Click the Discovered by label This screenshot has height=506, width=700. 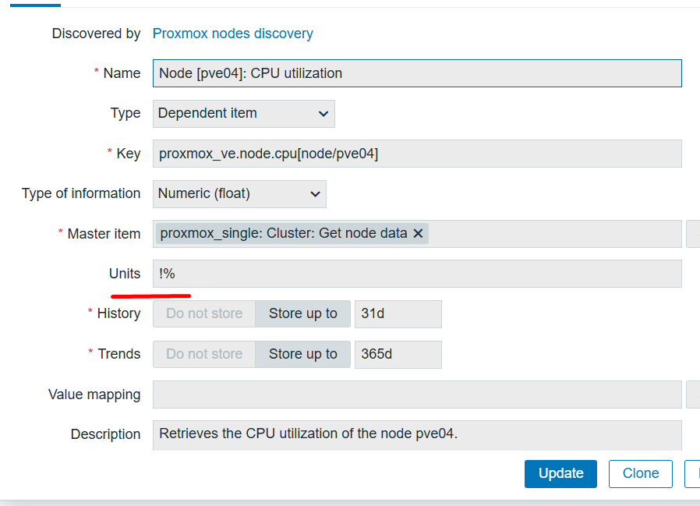point(96,34)
